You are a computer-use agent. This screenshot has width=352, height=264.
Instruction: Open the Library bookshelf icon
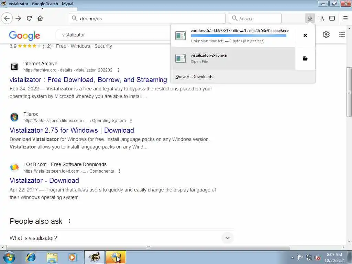tap(321, 19)
